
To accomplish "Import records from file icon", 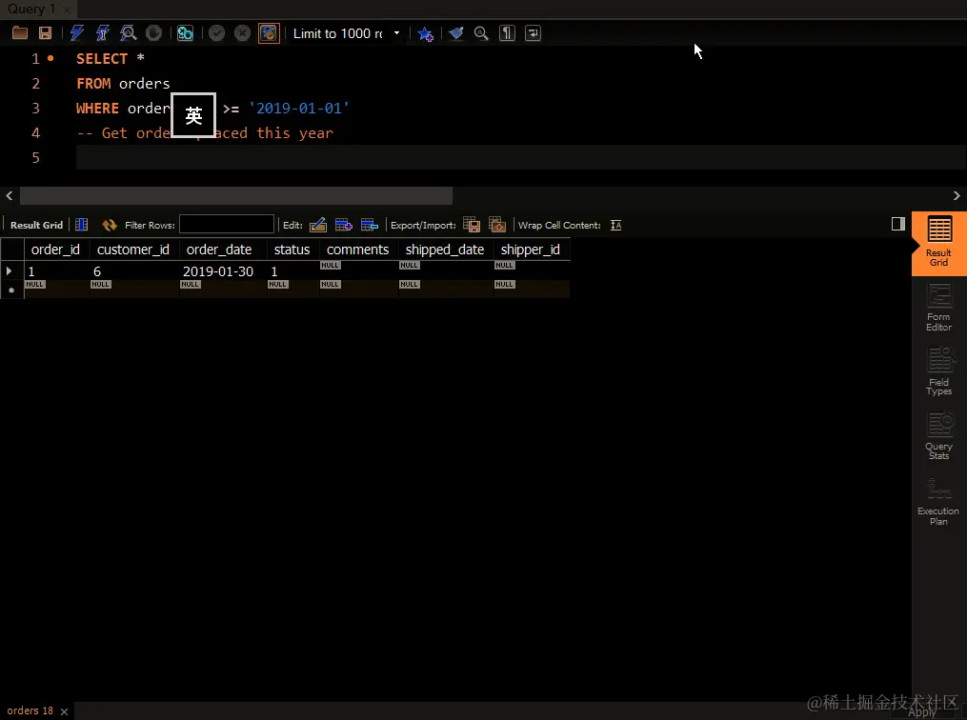I will pyautogui.click(x=497, y=225).
